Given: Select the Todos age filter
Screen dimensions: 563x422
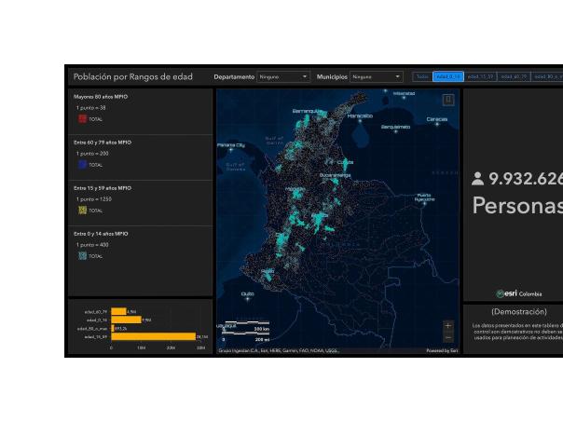Looking at the screenshot, I should (x=421, y=76).
